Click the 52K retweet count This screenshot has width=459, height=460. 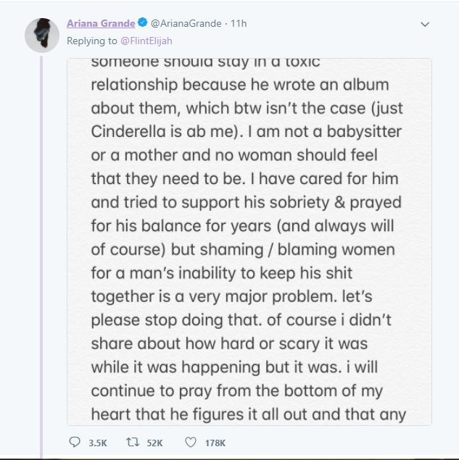[154, 442]
